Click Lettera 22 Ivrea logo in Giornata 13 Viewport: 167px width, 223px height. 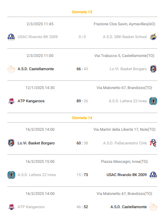tap(153, 101)
